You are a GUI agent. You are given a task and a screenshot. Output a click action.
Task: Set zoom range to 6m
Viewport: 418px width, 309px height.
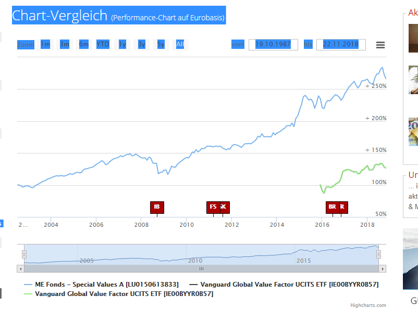click(x=84, y=44)
